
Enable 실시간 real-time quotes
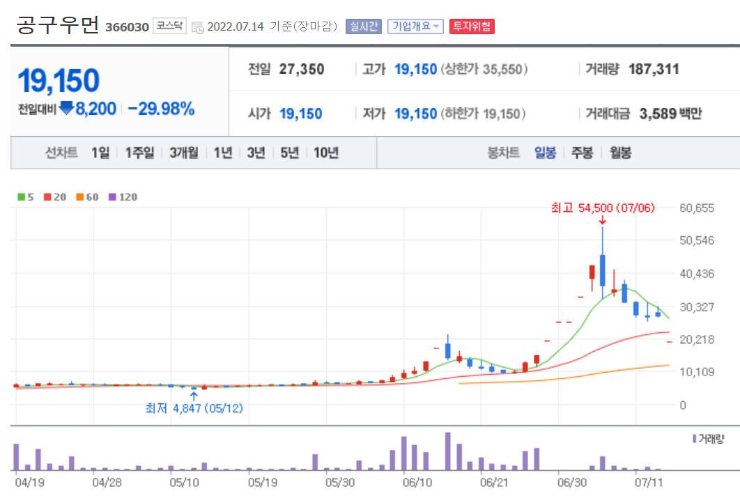click(x=363, y=26)
